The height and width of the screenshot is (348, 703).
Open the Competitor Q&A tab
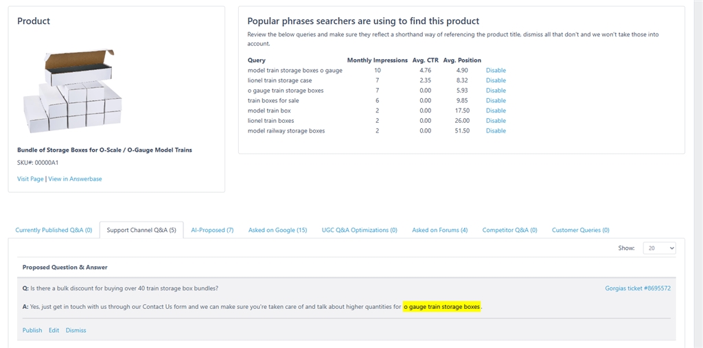tap(510, 230)
